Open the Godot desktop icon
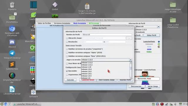The width and height of the screenshot is (188, 106). coord(55,5)
